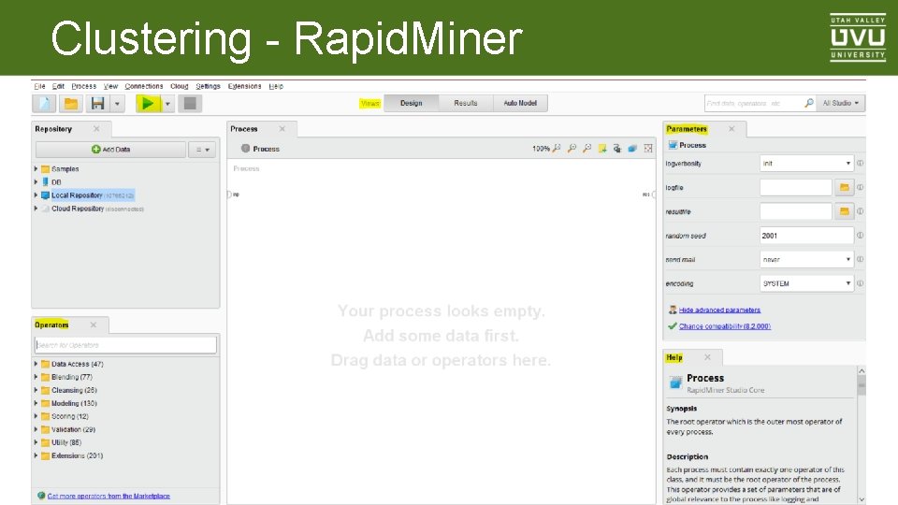
Task: Click the search magnifier in the global search box
Action: click(x=808, y=103)
